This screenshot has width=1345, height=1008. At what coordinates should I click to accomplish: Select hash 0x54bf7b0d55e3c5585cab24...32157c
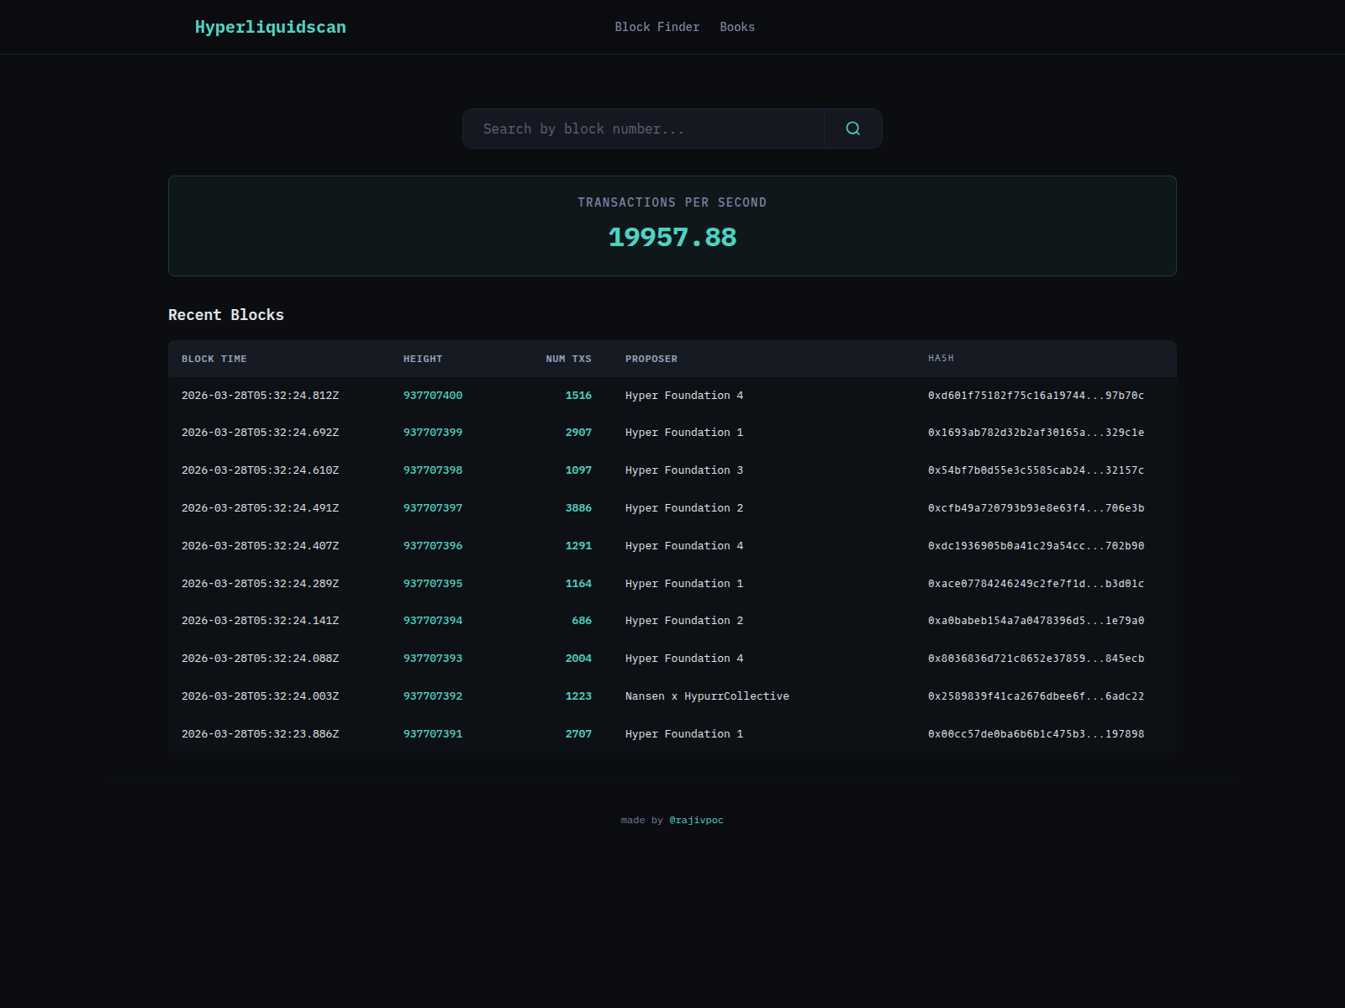click(1036, 470)
